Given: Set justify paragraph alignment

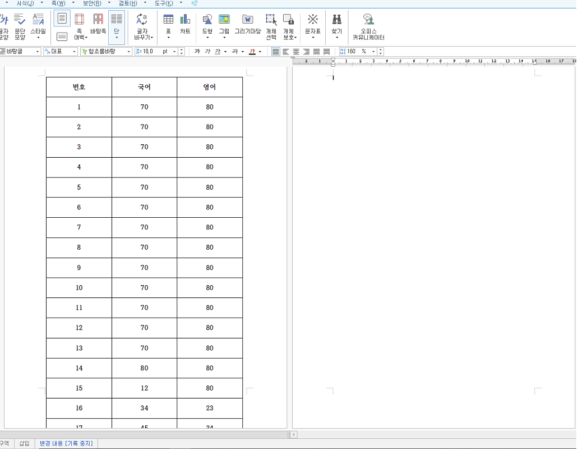Looking at the screenshot, I should (275, 51).
